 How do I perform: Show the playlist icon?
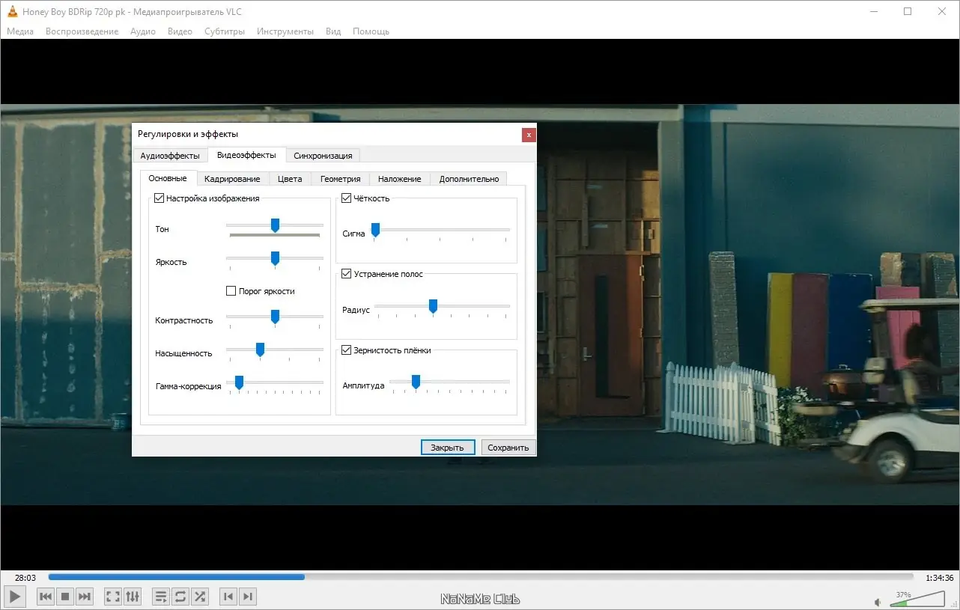[x=161, y=597]
